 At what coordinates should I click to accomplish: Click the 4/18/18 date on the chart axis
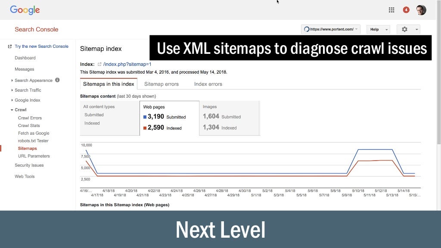coord(109,191)
